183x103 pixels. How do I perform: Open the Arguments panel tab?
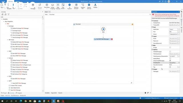coord(54,93)
